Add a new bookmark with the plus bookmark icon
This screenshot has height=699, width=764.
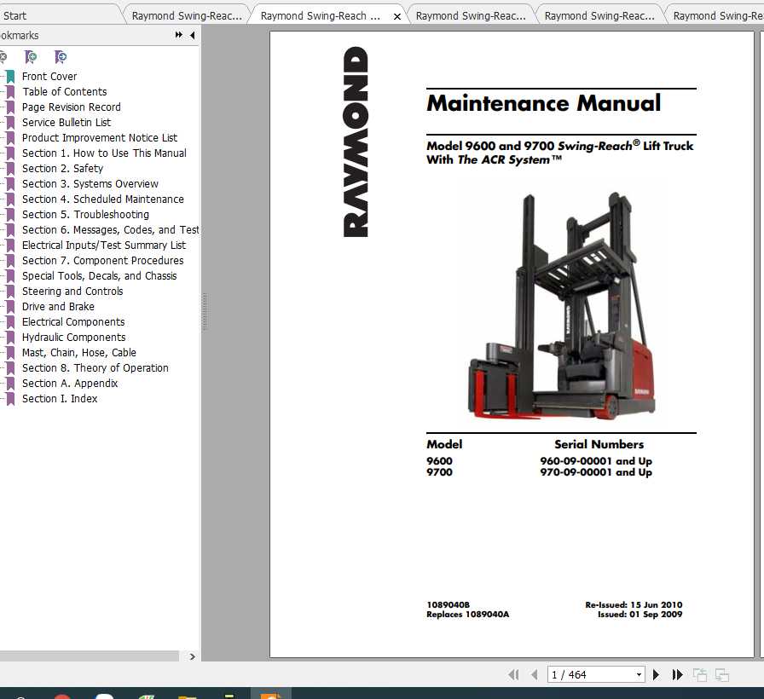tap(30, 57)
